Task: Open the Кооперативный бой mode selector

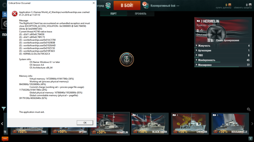Action: tap(165, 6)
